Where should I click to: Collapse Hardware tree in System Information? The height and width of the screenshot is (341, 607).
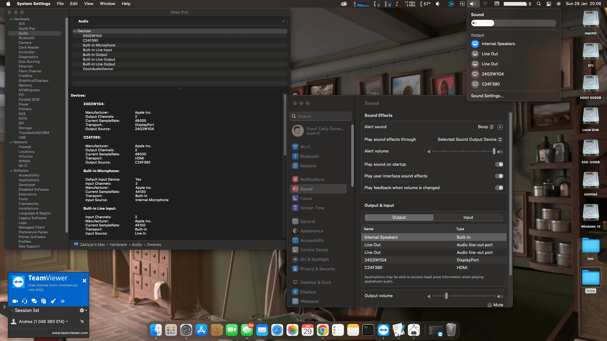pos(11,19)
